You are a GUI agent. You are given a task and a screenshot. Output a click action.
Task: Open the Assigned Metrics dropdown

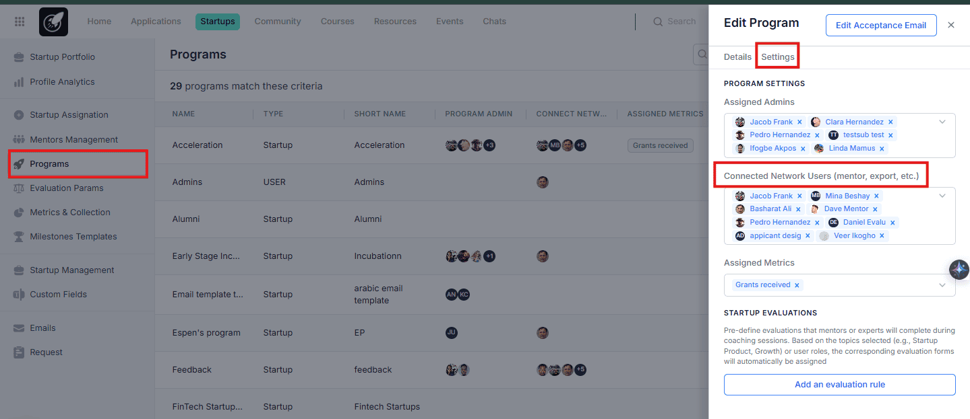click(942, 285)
